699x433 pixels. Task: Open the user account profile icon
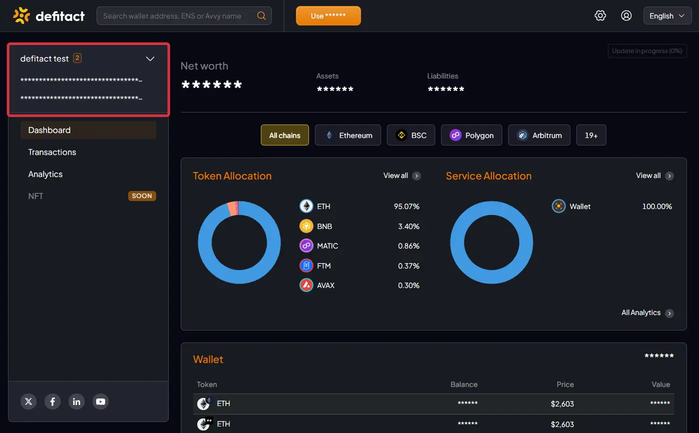pos(626,15)
